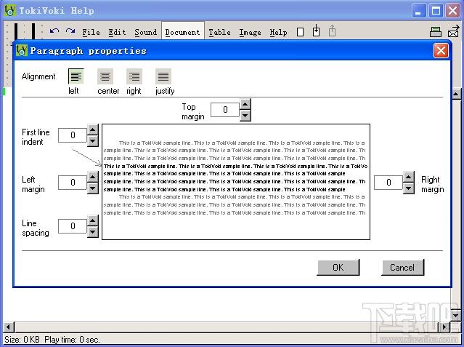The width and height of the screenshot is (464, 347).
Task: Open the Document menu
Action: click(182, 32)
